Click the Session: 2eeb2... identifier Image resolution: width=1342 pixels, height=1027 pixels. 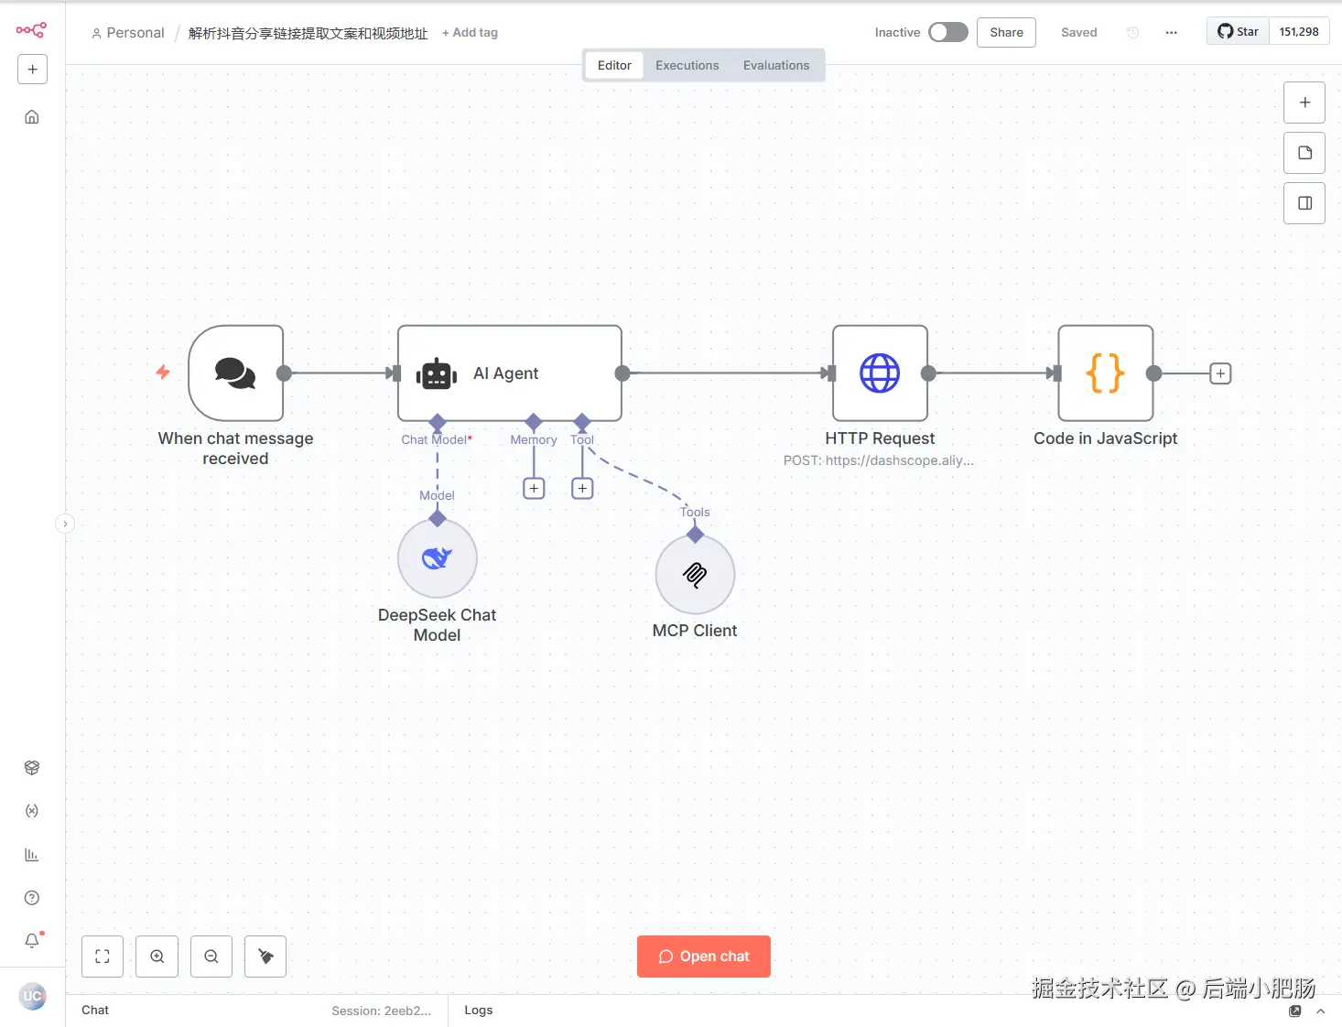381,1011
